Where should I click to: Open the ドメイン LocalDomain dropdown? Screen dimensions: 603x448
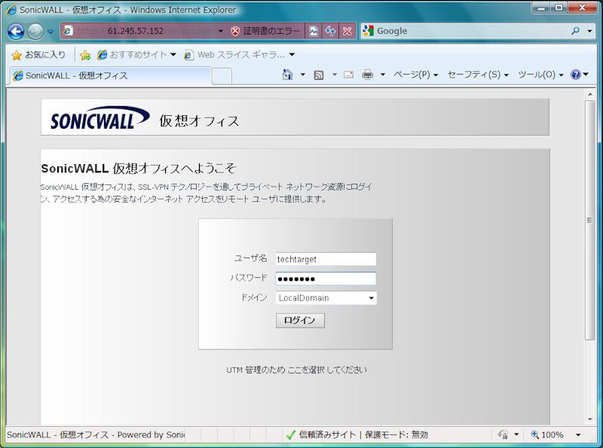[x=326, y=297]
